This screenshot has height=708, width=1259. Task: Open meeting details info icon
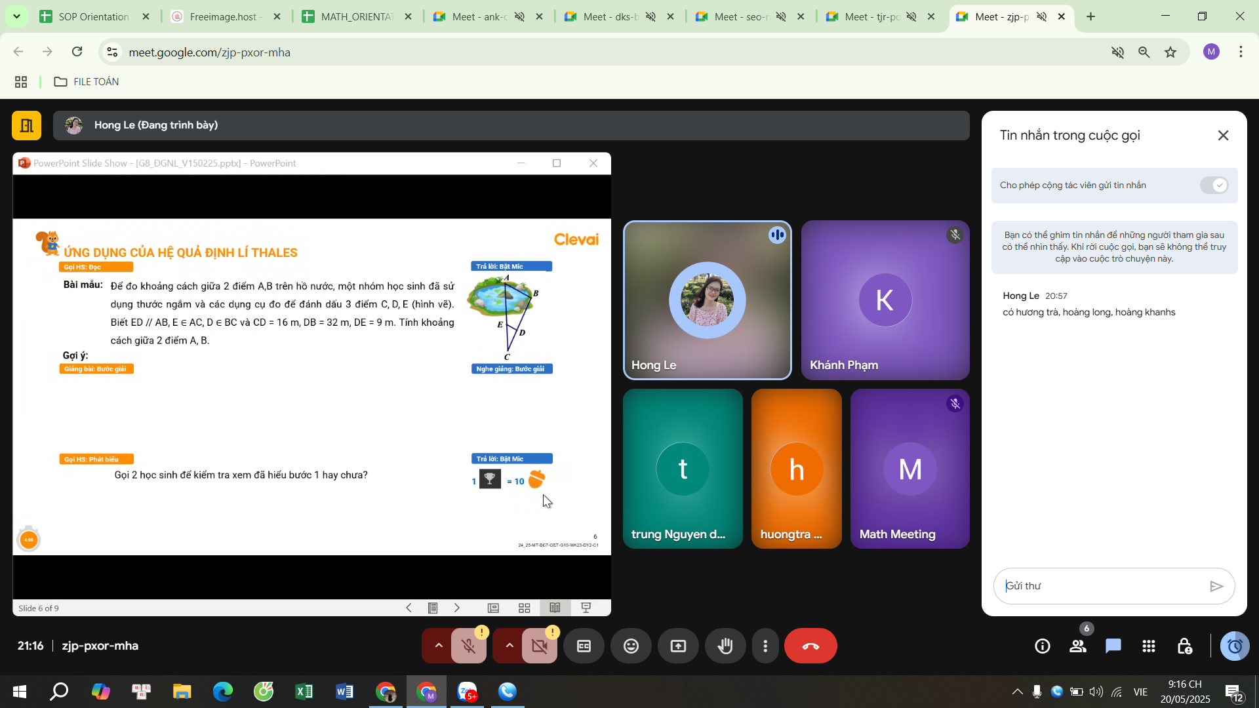(x=1043, y=646)
